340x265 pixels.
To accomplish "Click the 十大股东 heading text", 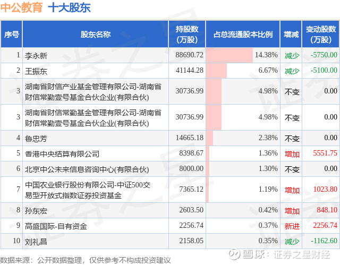I will pos(70,7).
